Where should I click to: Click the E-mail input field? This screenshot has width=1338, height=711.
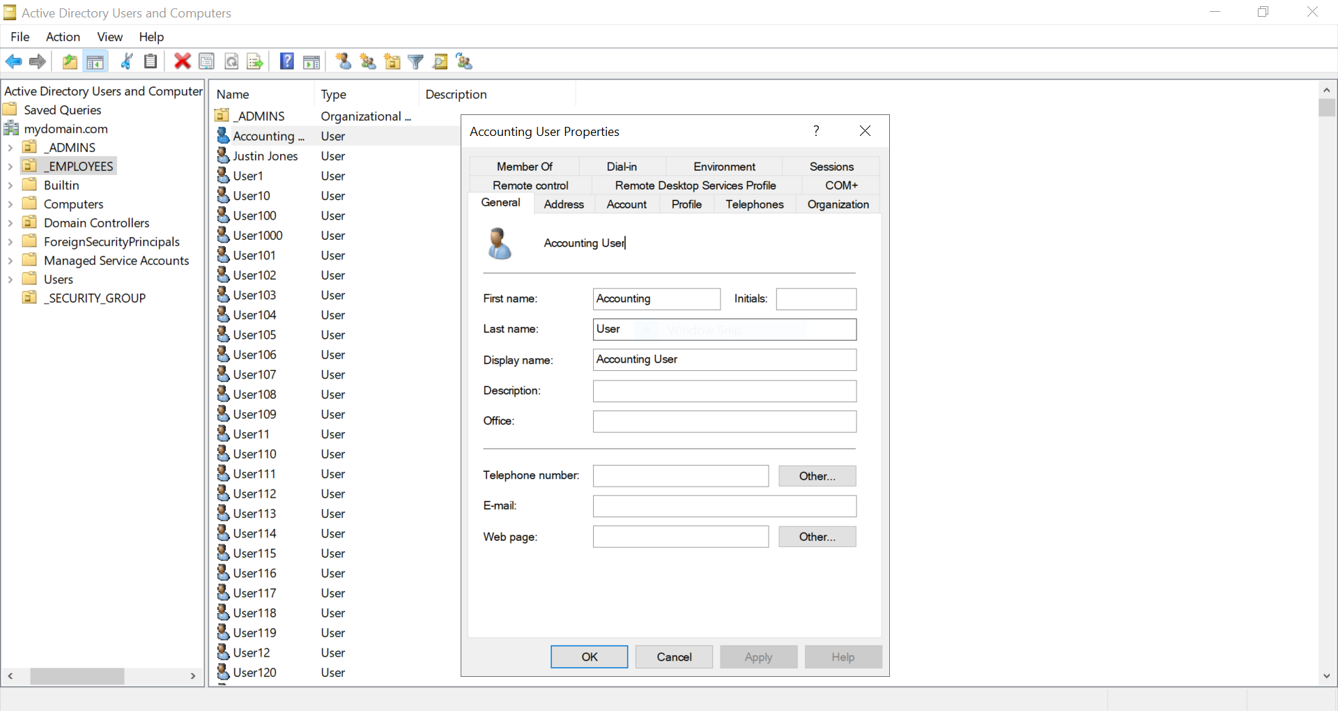725,506
